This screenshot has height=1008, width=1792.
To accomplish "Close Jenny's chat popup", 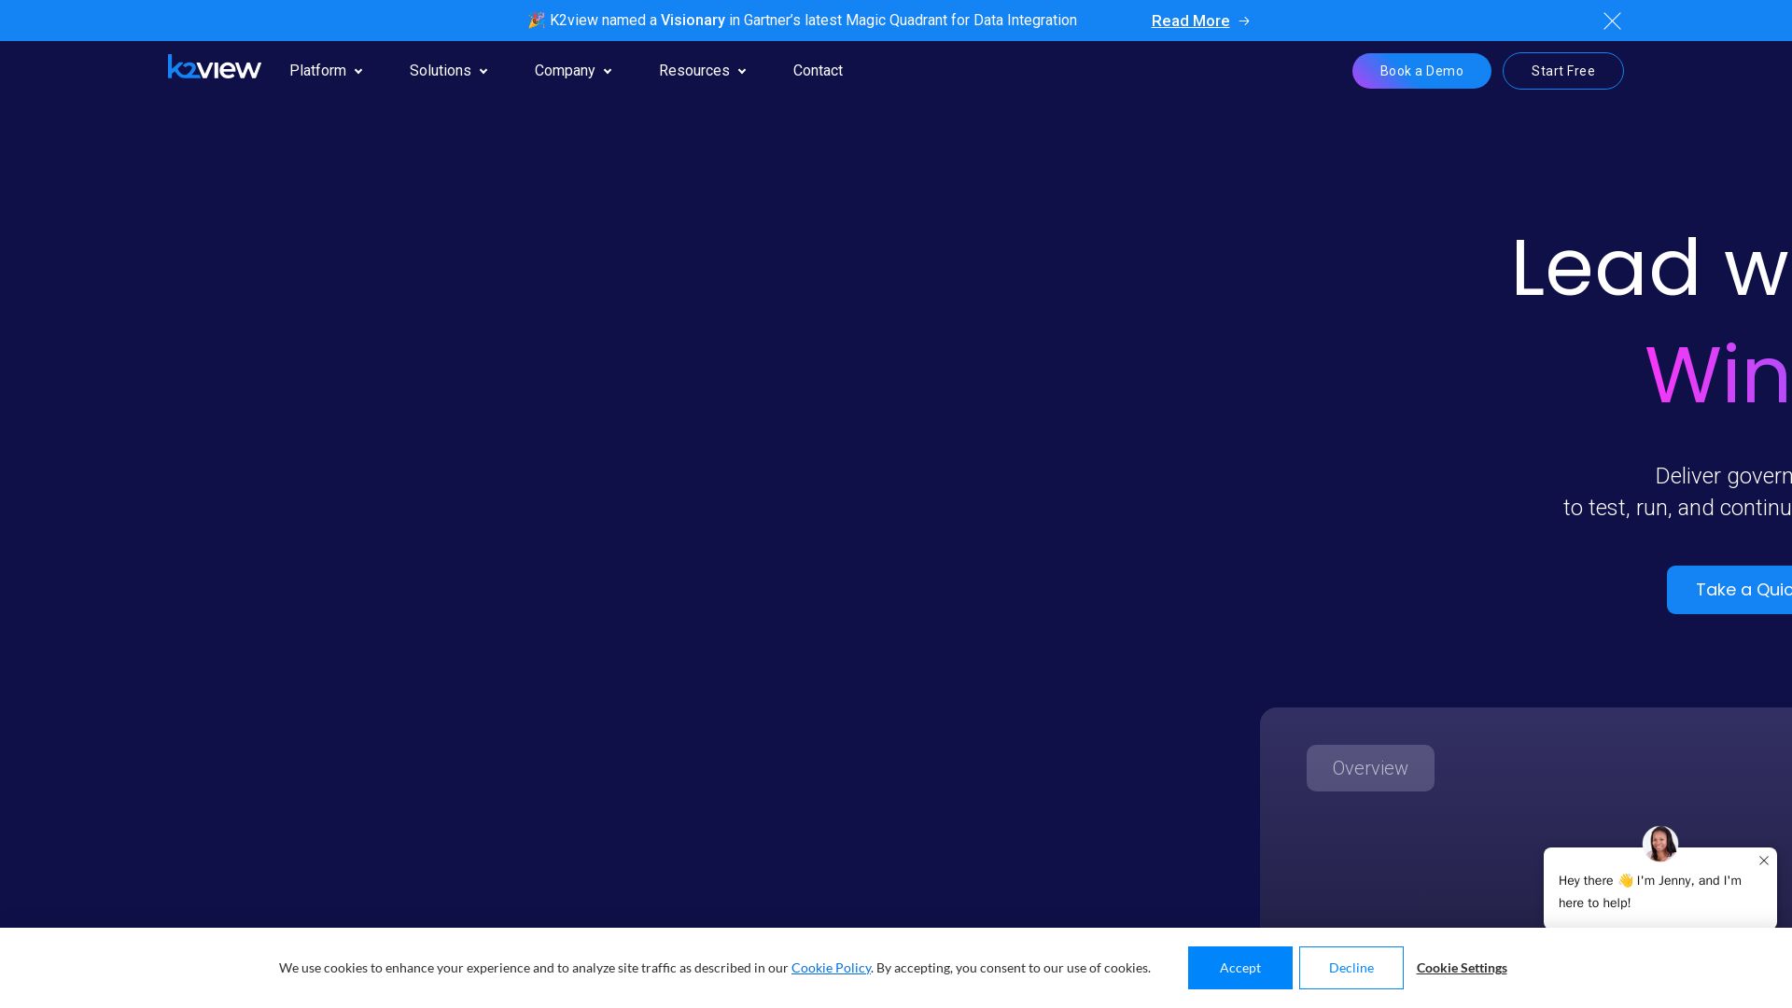I will pyautogui.click(x=1764, y=861).
